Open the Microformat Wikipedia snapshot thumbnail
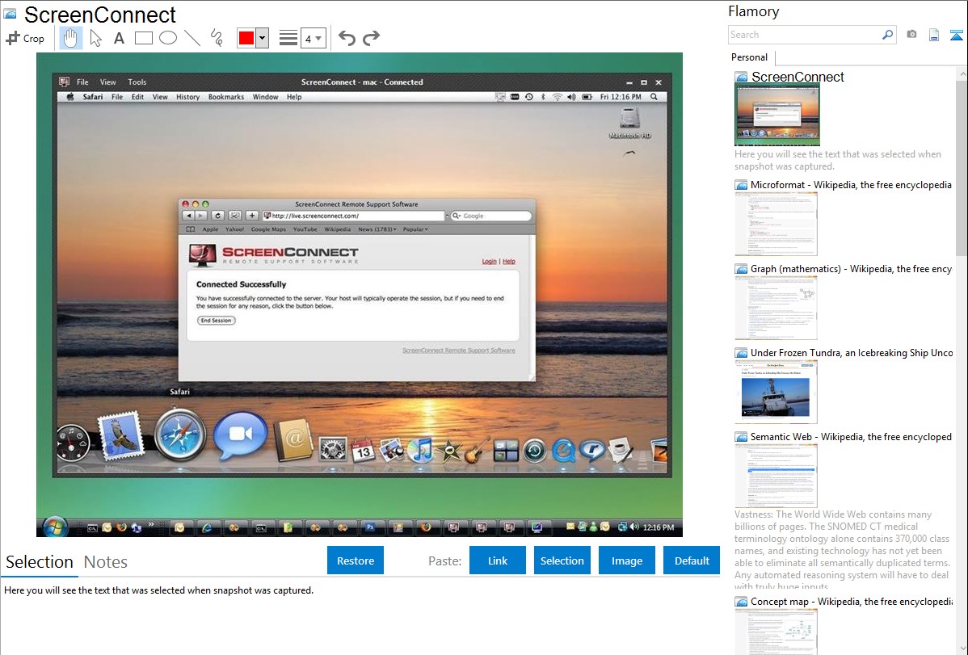 click(x=776, y=224)
